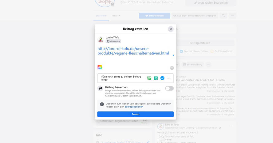
Task: Open the page header three-dots menu
Action: [x=232, y=16]
